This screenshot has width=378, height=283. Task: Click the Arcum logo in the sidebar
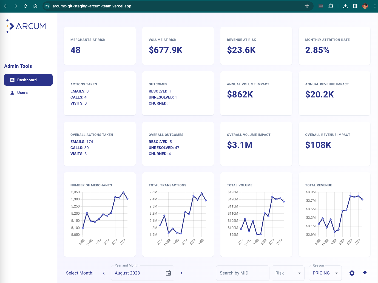(x=25, y=26)
